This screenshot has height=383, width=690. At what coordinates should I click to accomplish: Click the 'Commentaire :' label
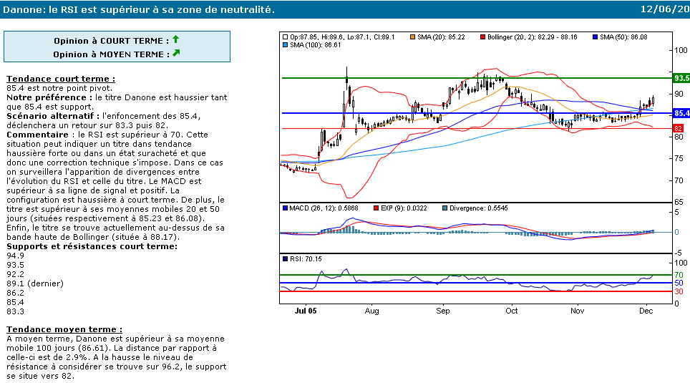[41, 135]
